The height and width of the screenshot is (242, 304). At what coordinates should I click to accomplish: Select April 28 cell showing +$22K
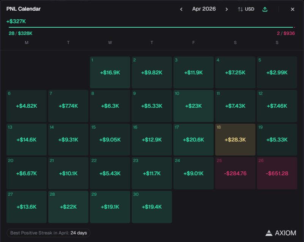click(68, 207)
